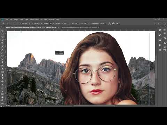Select the Rectangular Marquee tool

pyautogui.click(x=2, y=34)
